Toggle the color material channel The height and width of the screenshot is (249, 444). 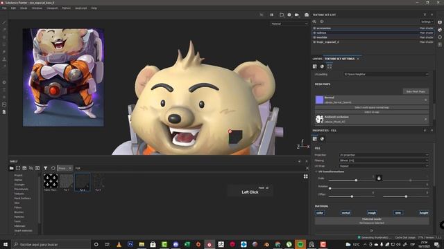point(320,213)
